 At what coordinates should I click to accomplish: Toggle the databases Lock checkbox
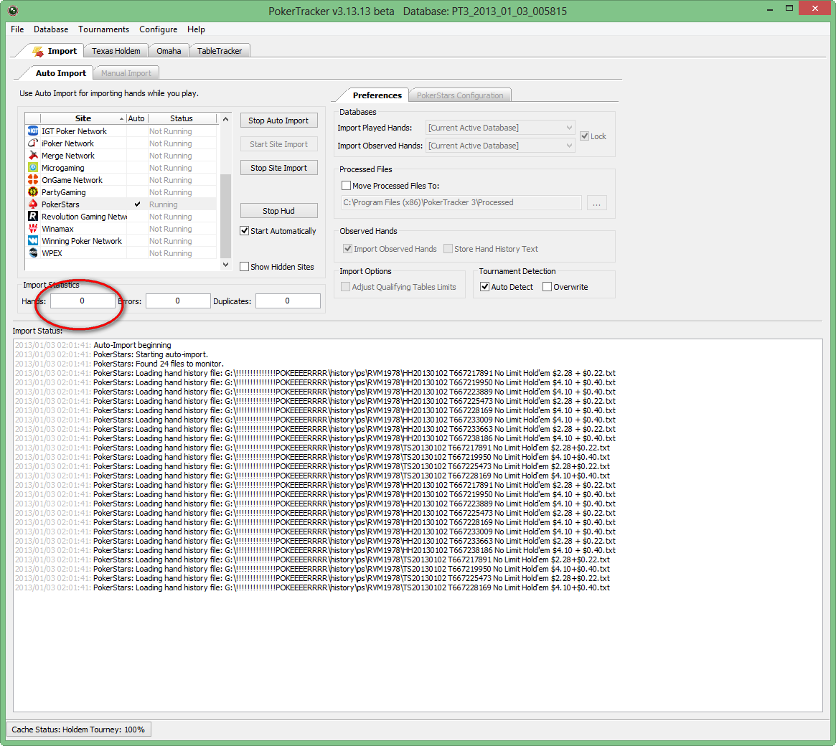pos(584,136)
